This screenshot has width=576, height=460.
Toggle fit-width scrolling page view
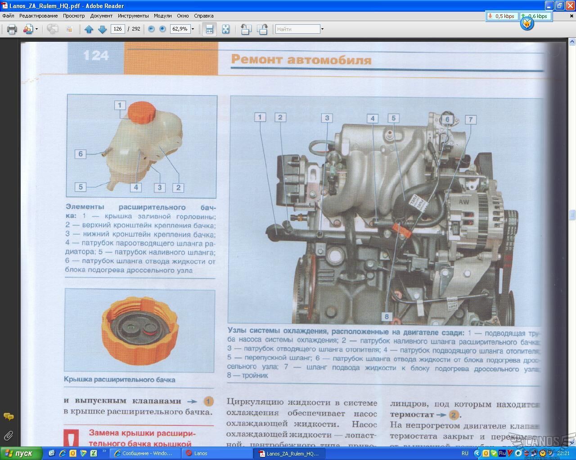coord(209,29)
